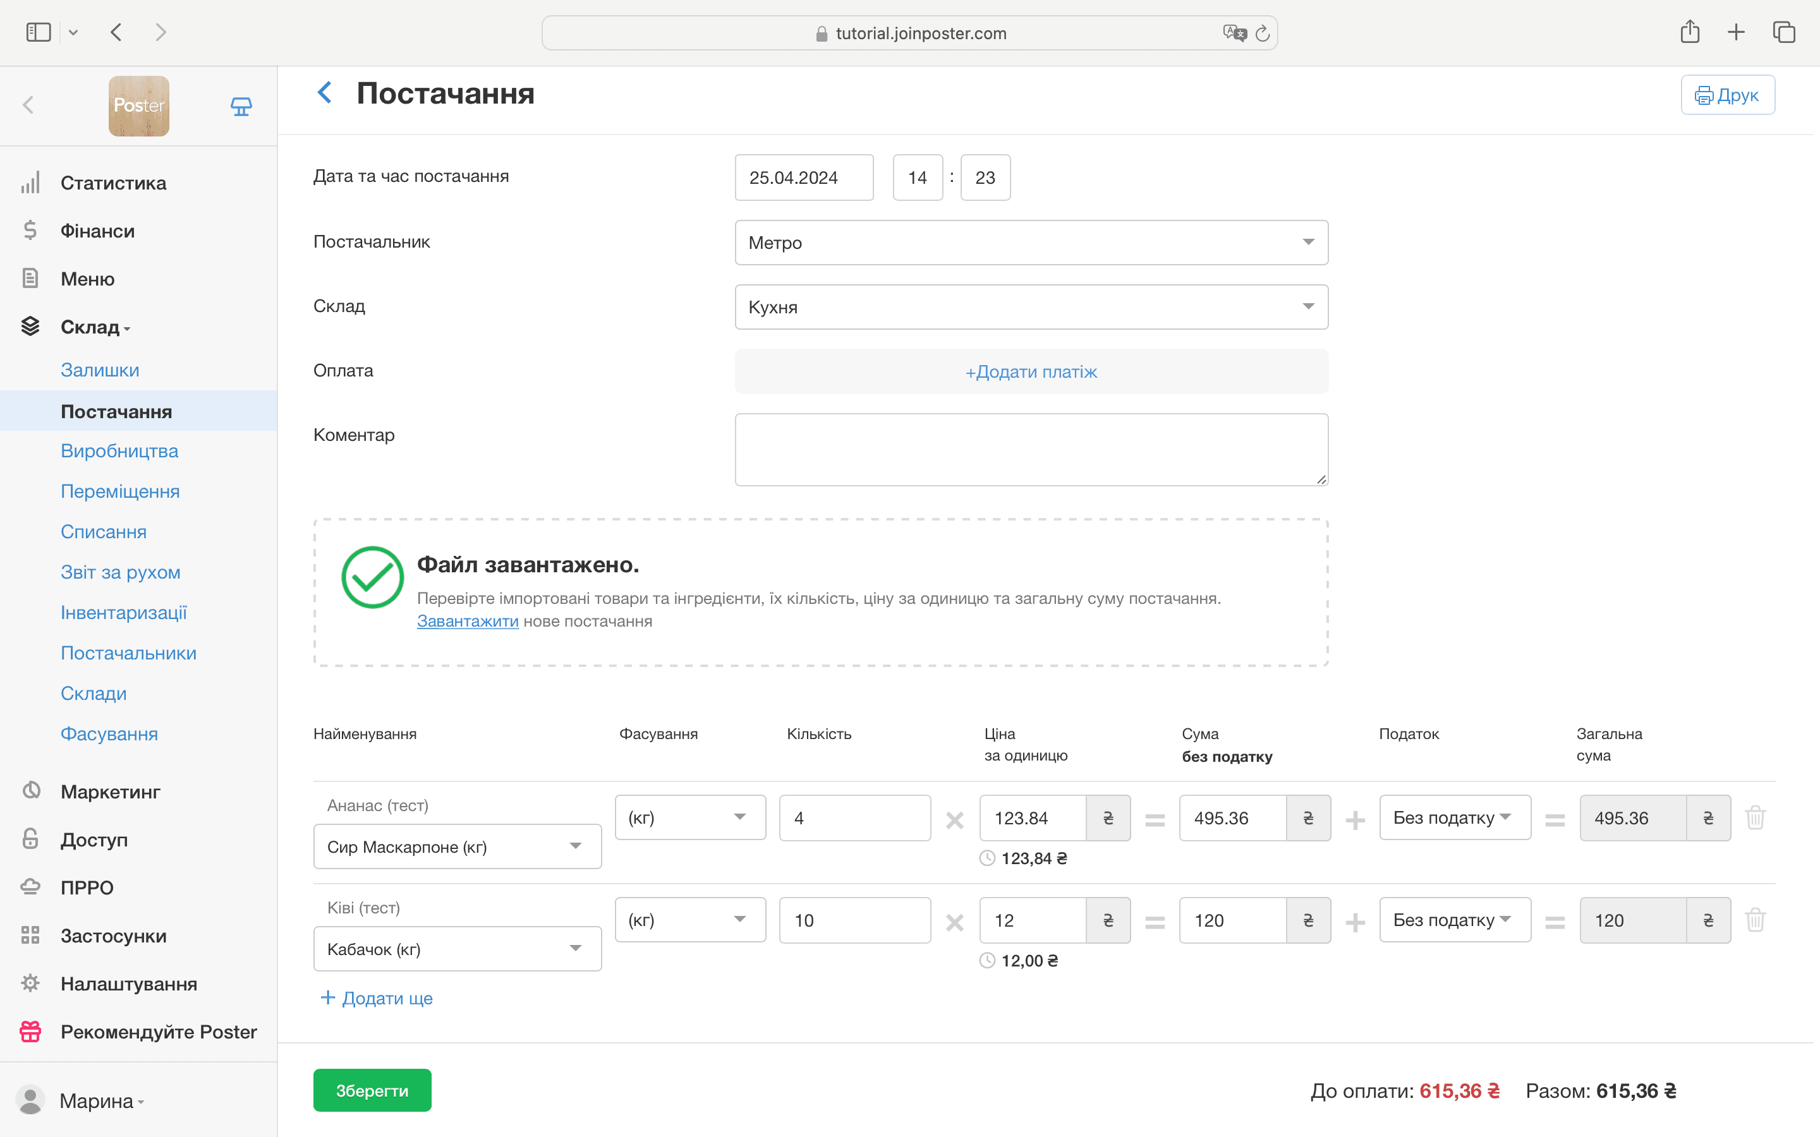Collapse the Poster sidebar with left chevron
Viewport: 1820px width, 1137px height.
coord(28,105)
